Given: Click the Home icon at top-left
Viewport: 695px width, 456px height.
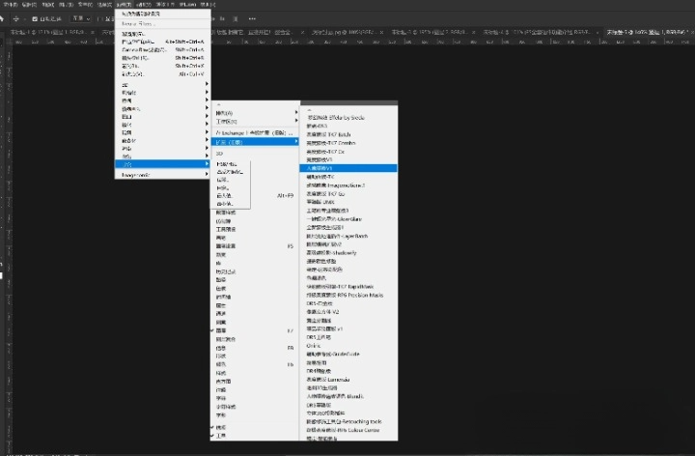Looking at the screenshot, I should (5, 17).
